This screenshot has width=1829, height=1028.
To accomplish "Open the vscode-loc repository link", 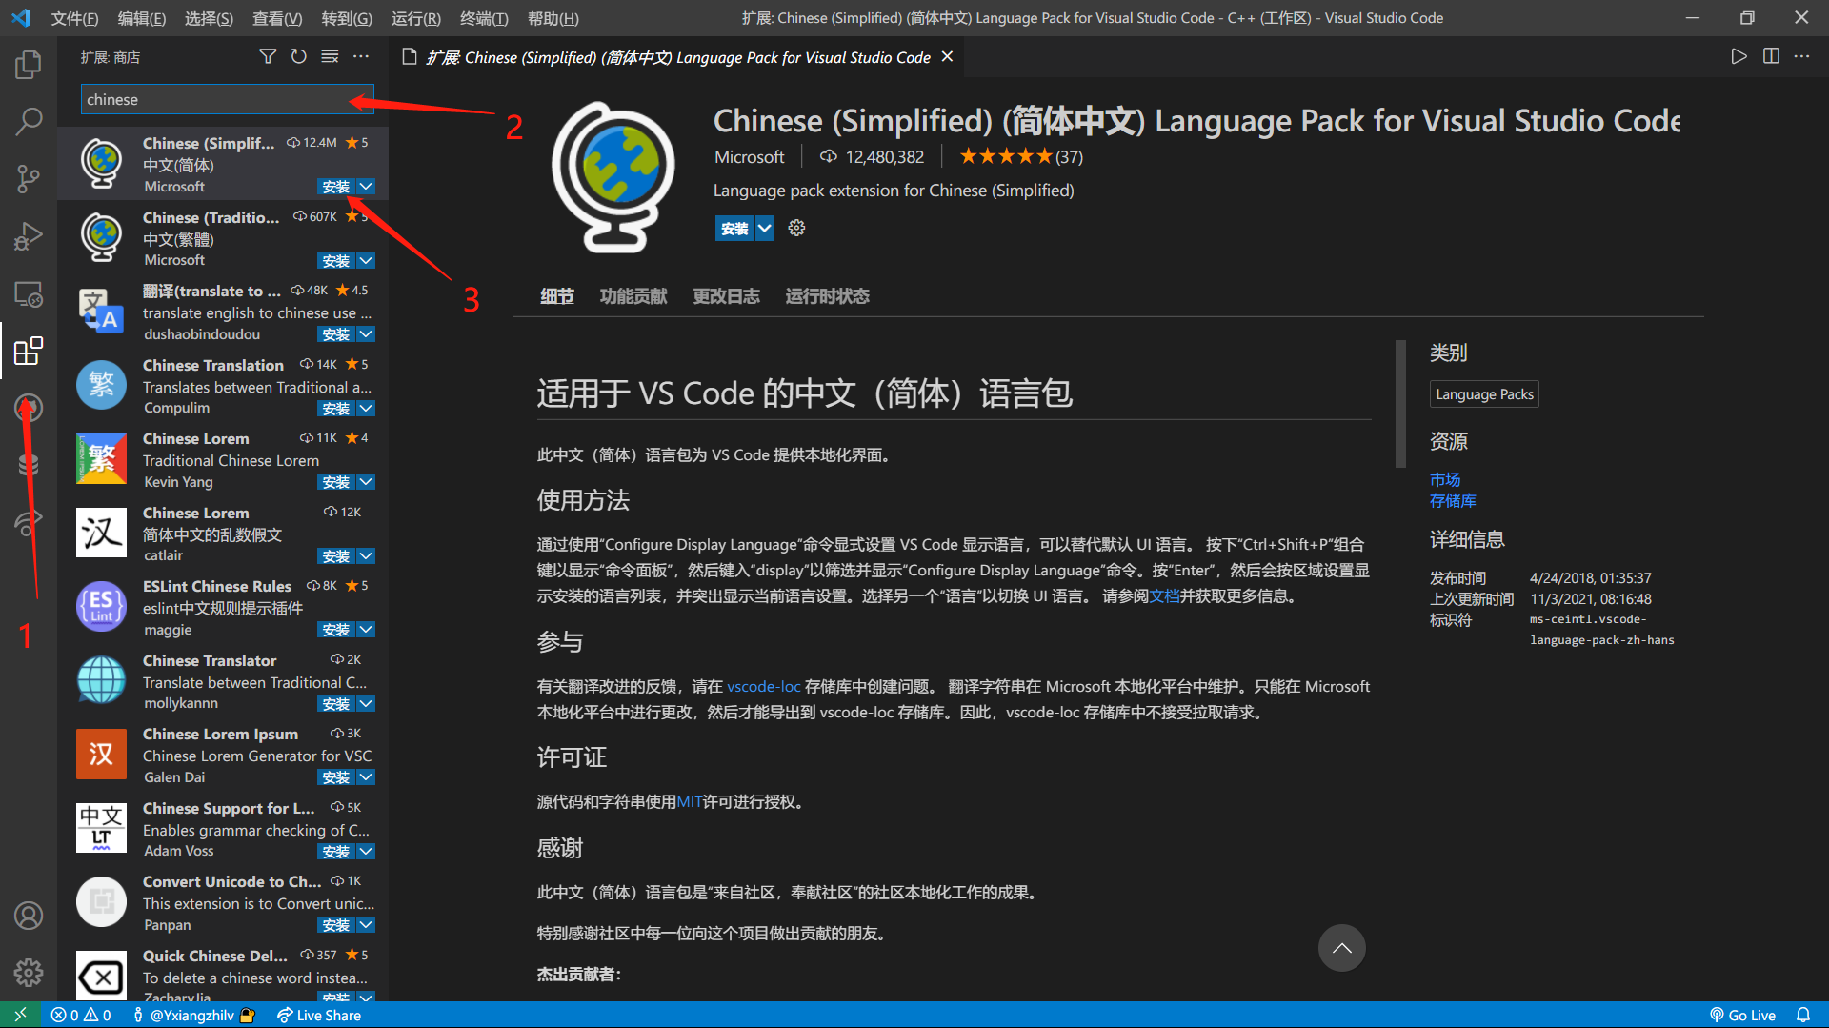I will coord(763,686).
